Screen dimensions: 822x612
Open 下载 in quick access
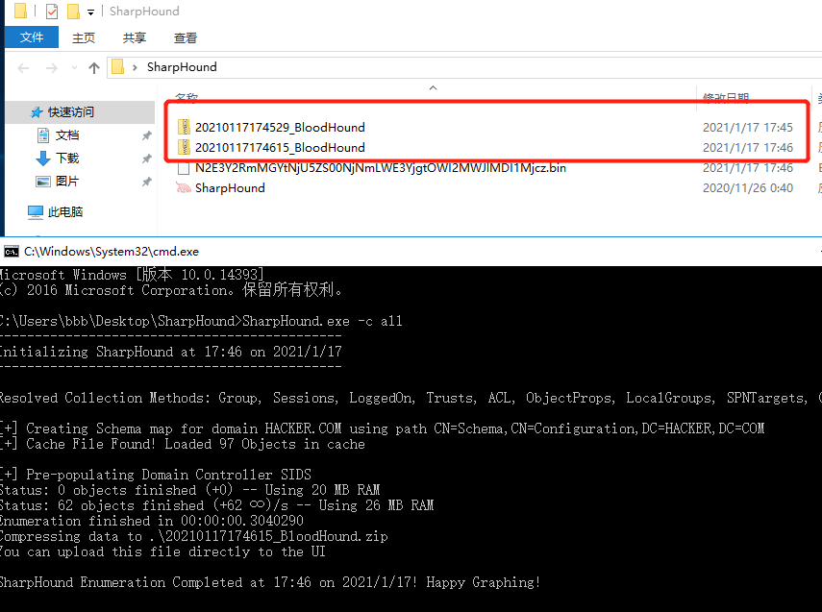[x=67, y=159]
